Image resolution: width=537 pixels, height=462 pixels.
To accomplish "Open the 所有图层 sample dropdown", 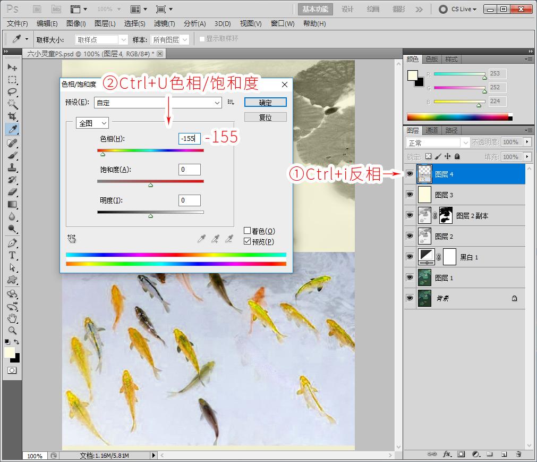I will coord(170,40).
